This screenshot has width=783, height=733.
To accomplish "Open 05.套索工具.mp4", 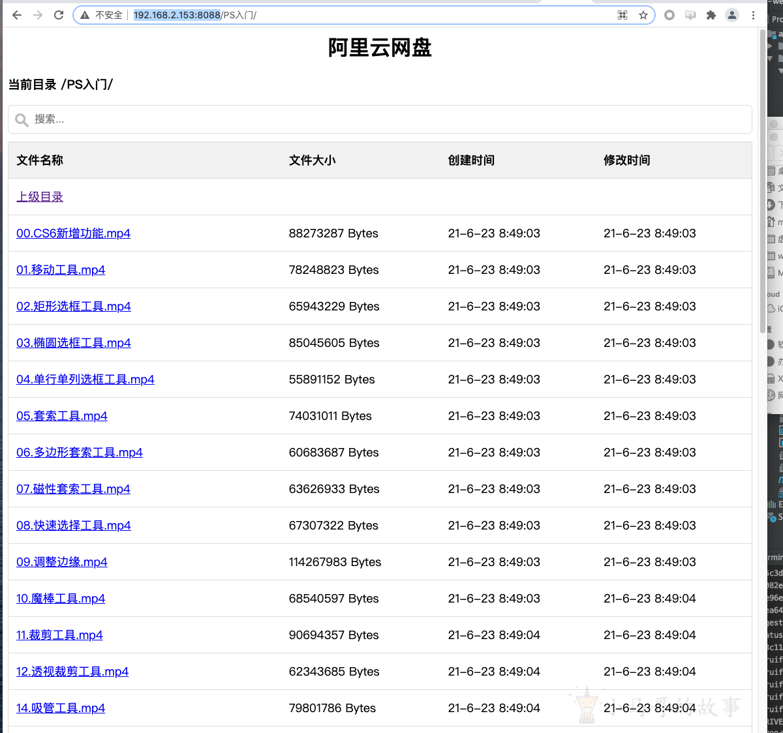I will coord(62,416).
